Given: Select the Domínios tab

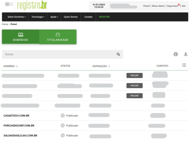Looking at the screenshot, I should point(20,37).
